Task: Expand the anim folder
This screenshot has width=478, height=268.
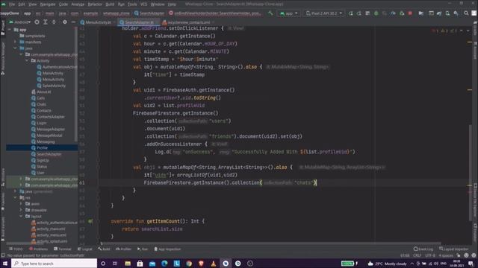Action: (21, 204)
